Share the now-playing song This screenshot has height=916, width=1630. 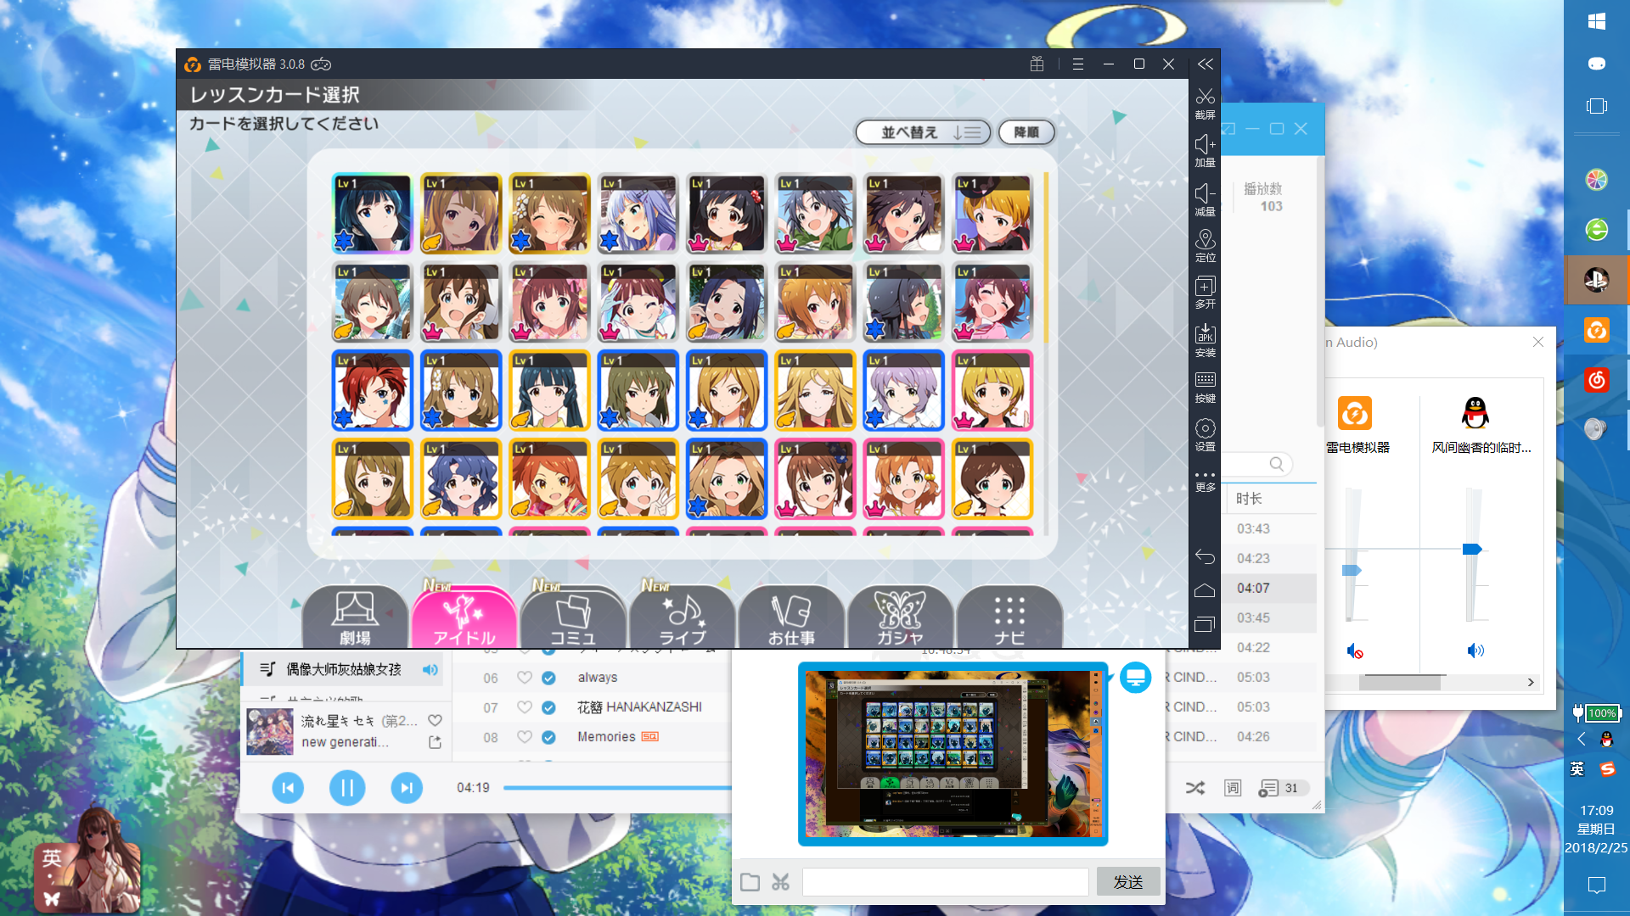point(435,742)
